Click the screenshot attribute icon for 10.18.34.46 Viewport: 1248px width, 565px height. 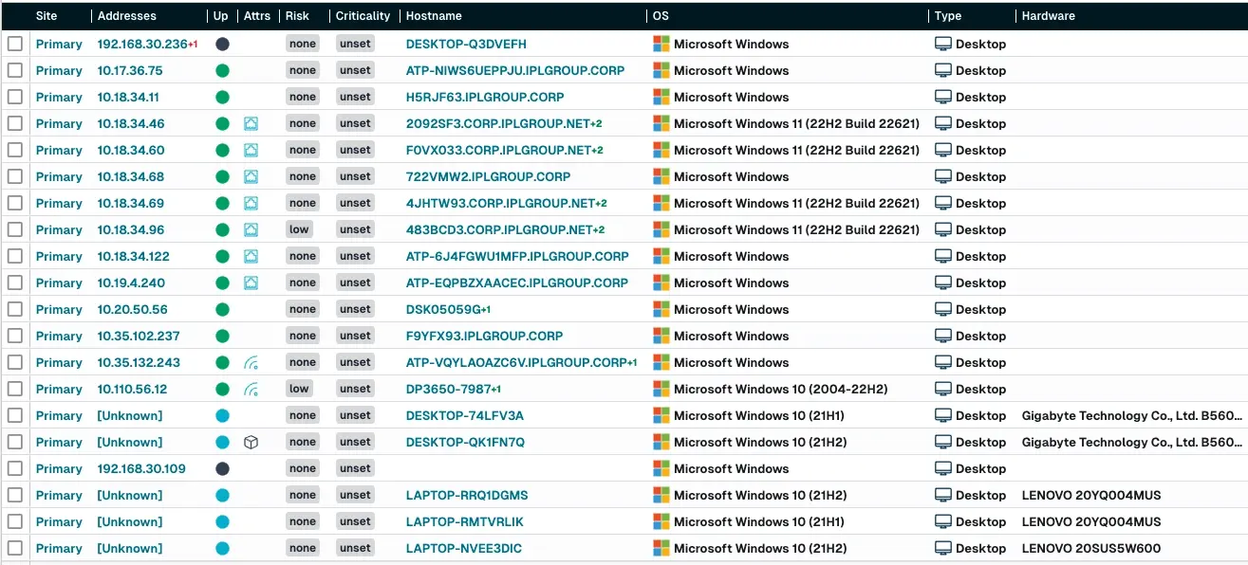click(x=251, y=123)
